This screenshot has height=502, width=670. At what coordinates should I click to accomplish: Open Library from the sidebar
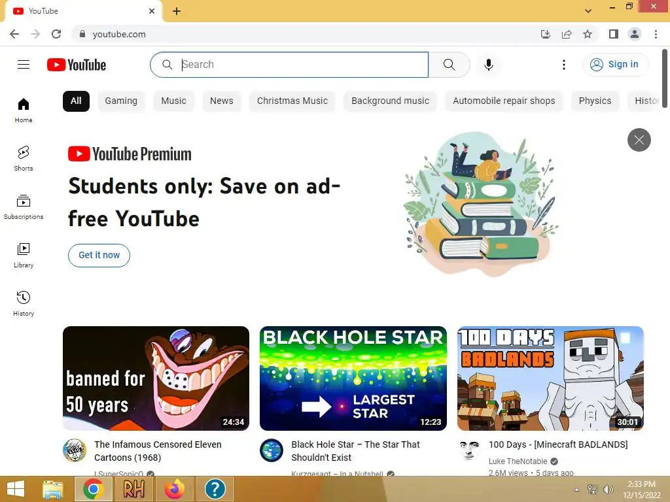[x=24, y=256]
